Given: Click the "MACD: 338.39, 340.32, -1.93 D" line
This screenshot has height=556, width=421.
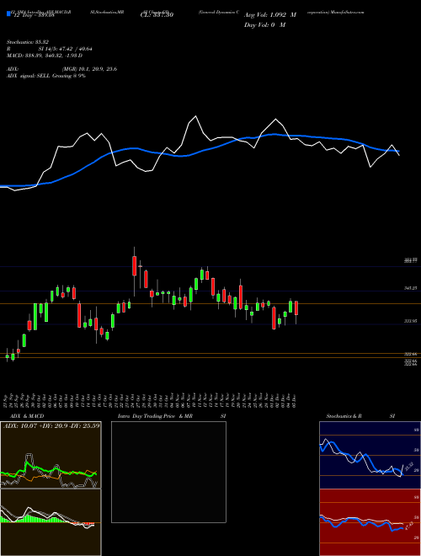Looking at the screenshot, I should 45,56.
